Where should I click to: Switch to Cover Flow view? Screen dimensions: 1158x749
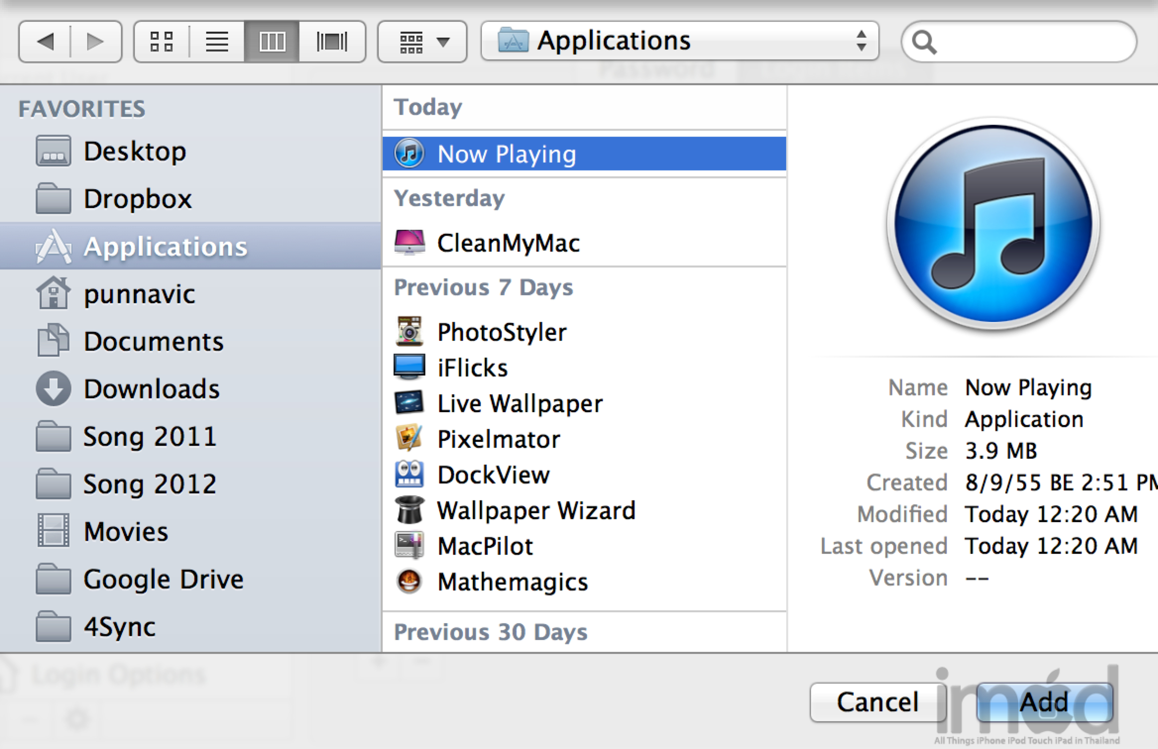[332, 42]
